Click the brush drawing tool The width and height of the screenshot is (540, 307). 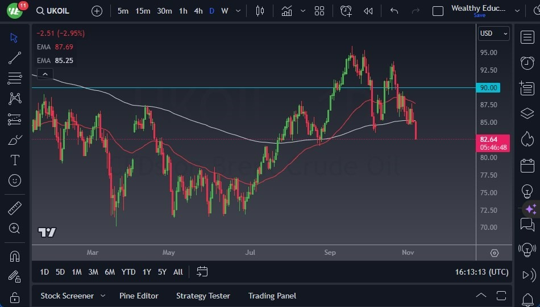pos(15,140)
